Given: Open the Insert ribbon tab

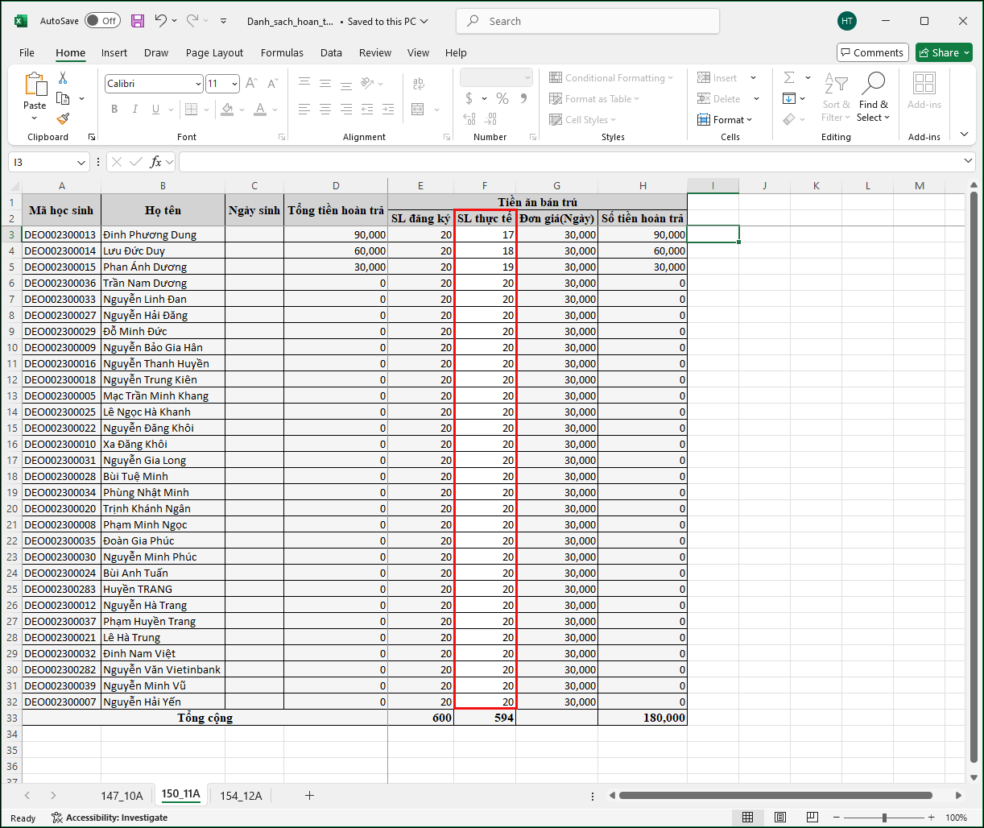Looking at the screenshot, I should tap(114, 52).
